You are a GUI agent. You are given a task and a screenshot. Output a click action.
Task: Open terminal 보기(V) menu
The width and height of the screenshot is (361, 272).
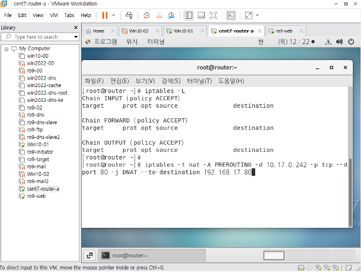(145, 81)
